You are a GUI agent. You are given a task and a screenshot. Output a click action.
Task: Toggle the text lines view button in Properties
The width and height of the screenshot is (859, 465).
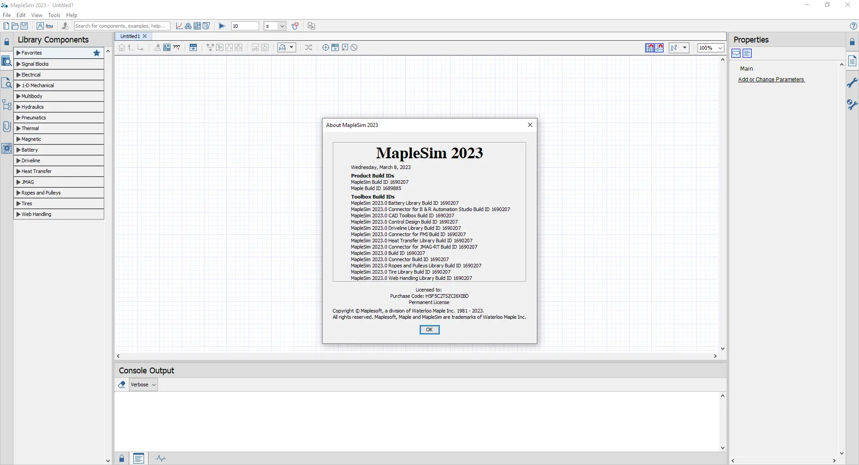(x=747, y=54)
